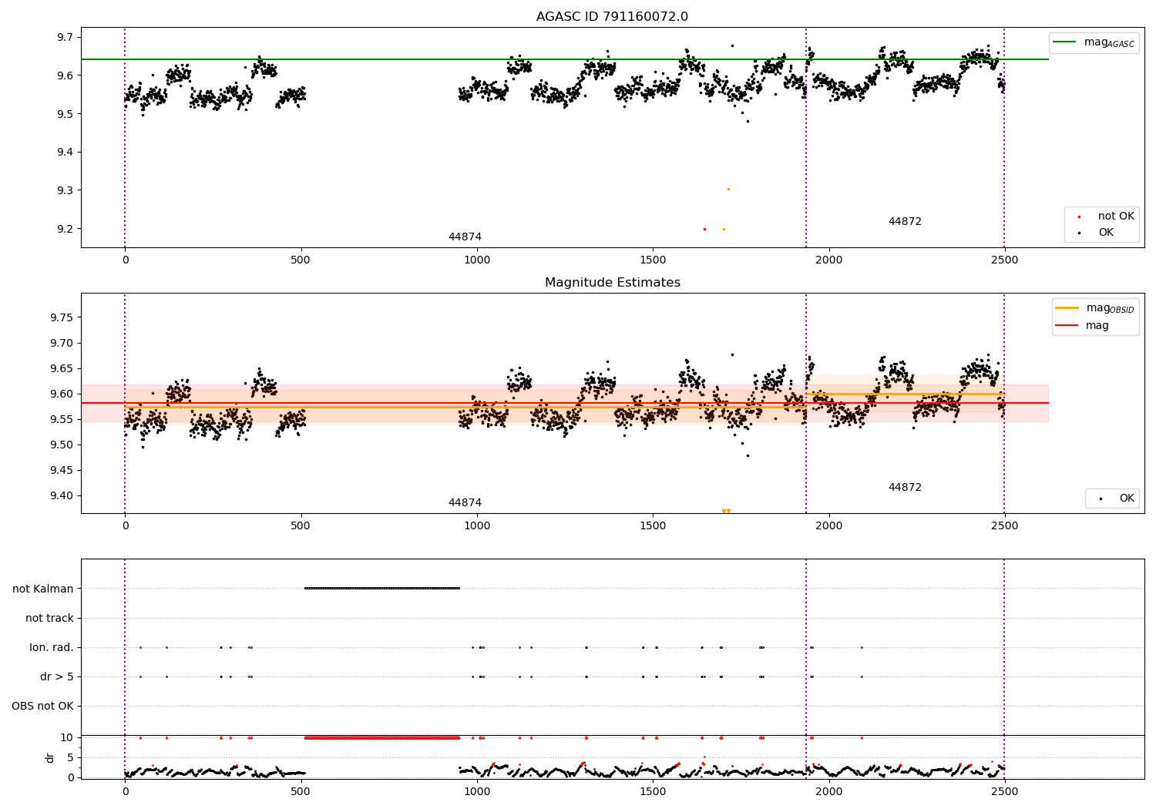
Task: Click the 9.2 tick on the top plot
Action: [x=66, y=229]
